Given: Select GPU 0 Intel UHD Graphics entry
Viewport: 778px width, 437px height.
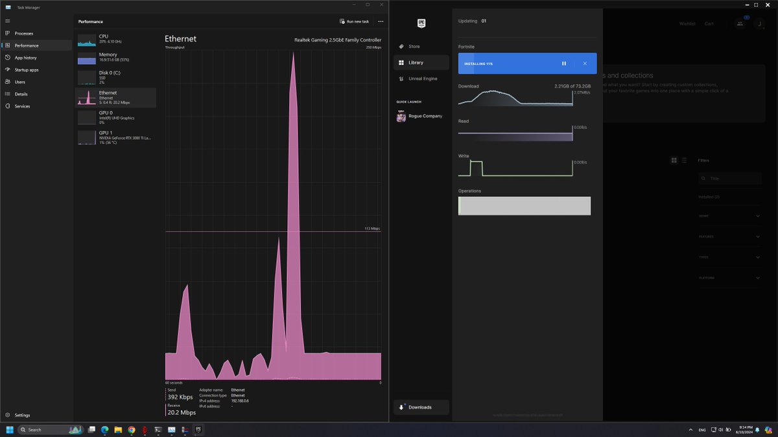Looking at the screenshot, I should pos(116,117).
